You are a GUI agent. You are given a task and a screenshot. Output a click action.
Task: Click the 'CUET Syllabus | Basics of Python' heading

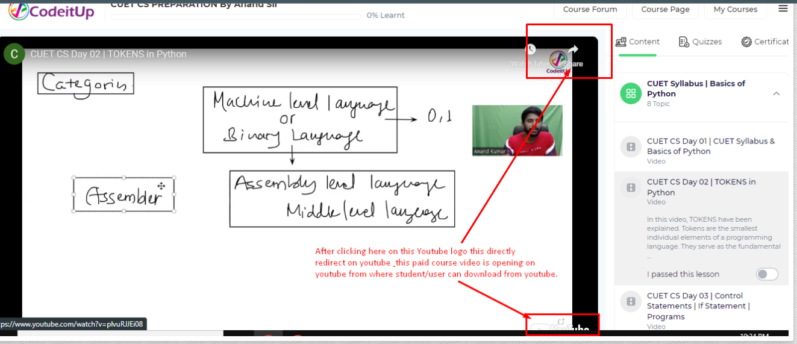pos(696,89)
